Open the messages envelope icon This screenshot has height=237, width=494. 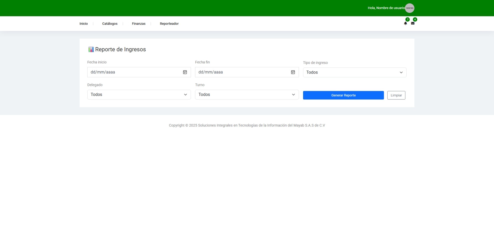[x=412, y=23]
